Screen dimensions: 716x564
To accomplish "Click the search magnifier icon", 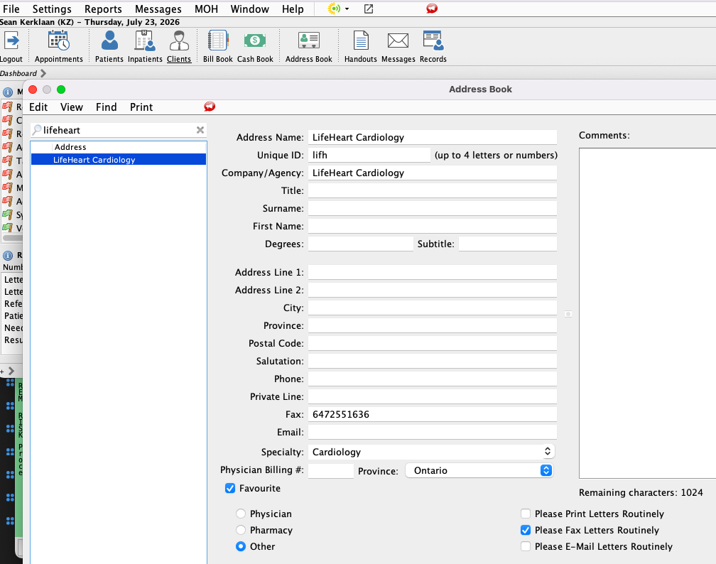I will pos(37,130).
